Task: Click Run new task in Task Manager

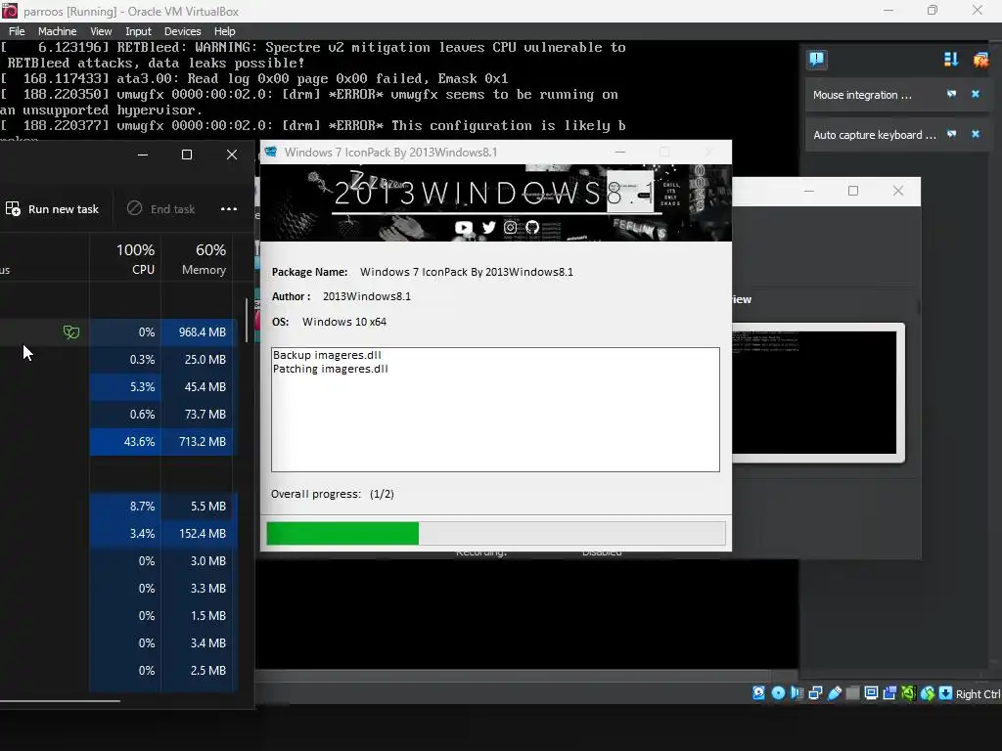Action: click(53, 209)
